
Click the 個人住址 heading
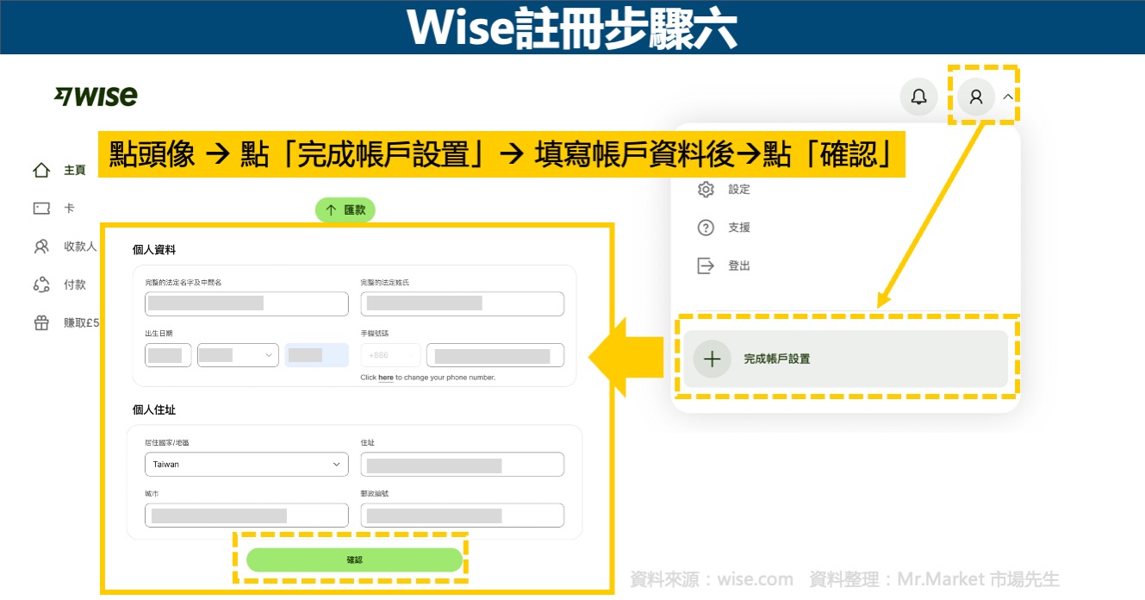pos(154,410)
